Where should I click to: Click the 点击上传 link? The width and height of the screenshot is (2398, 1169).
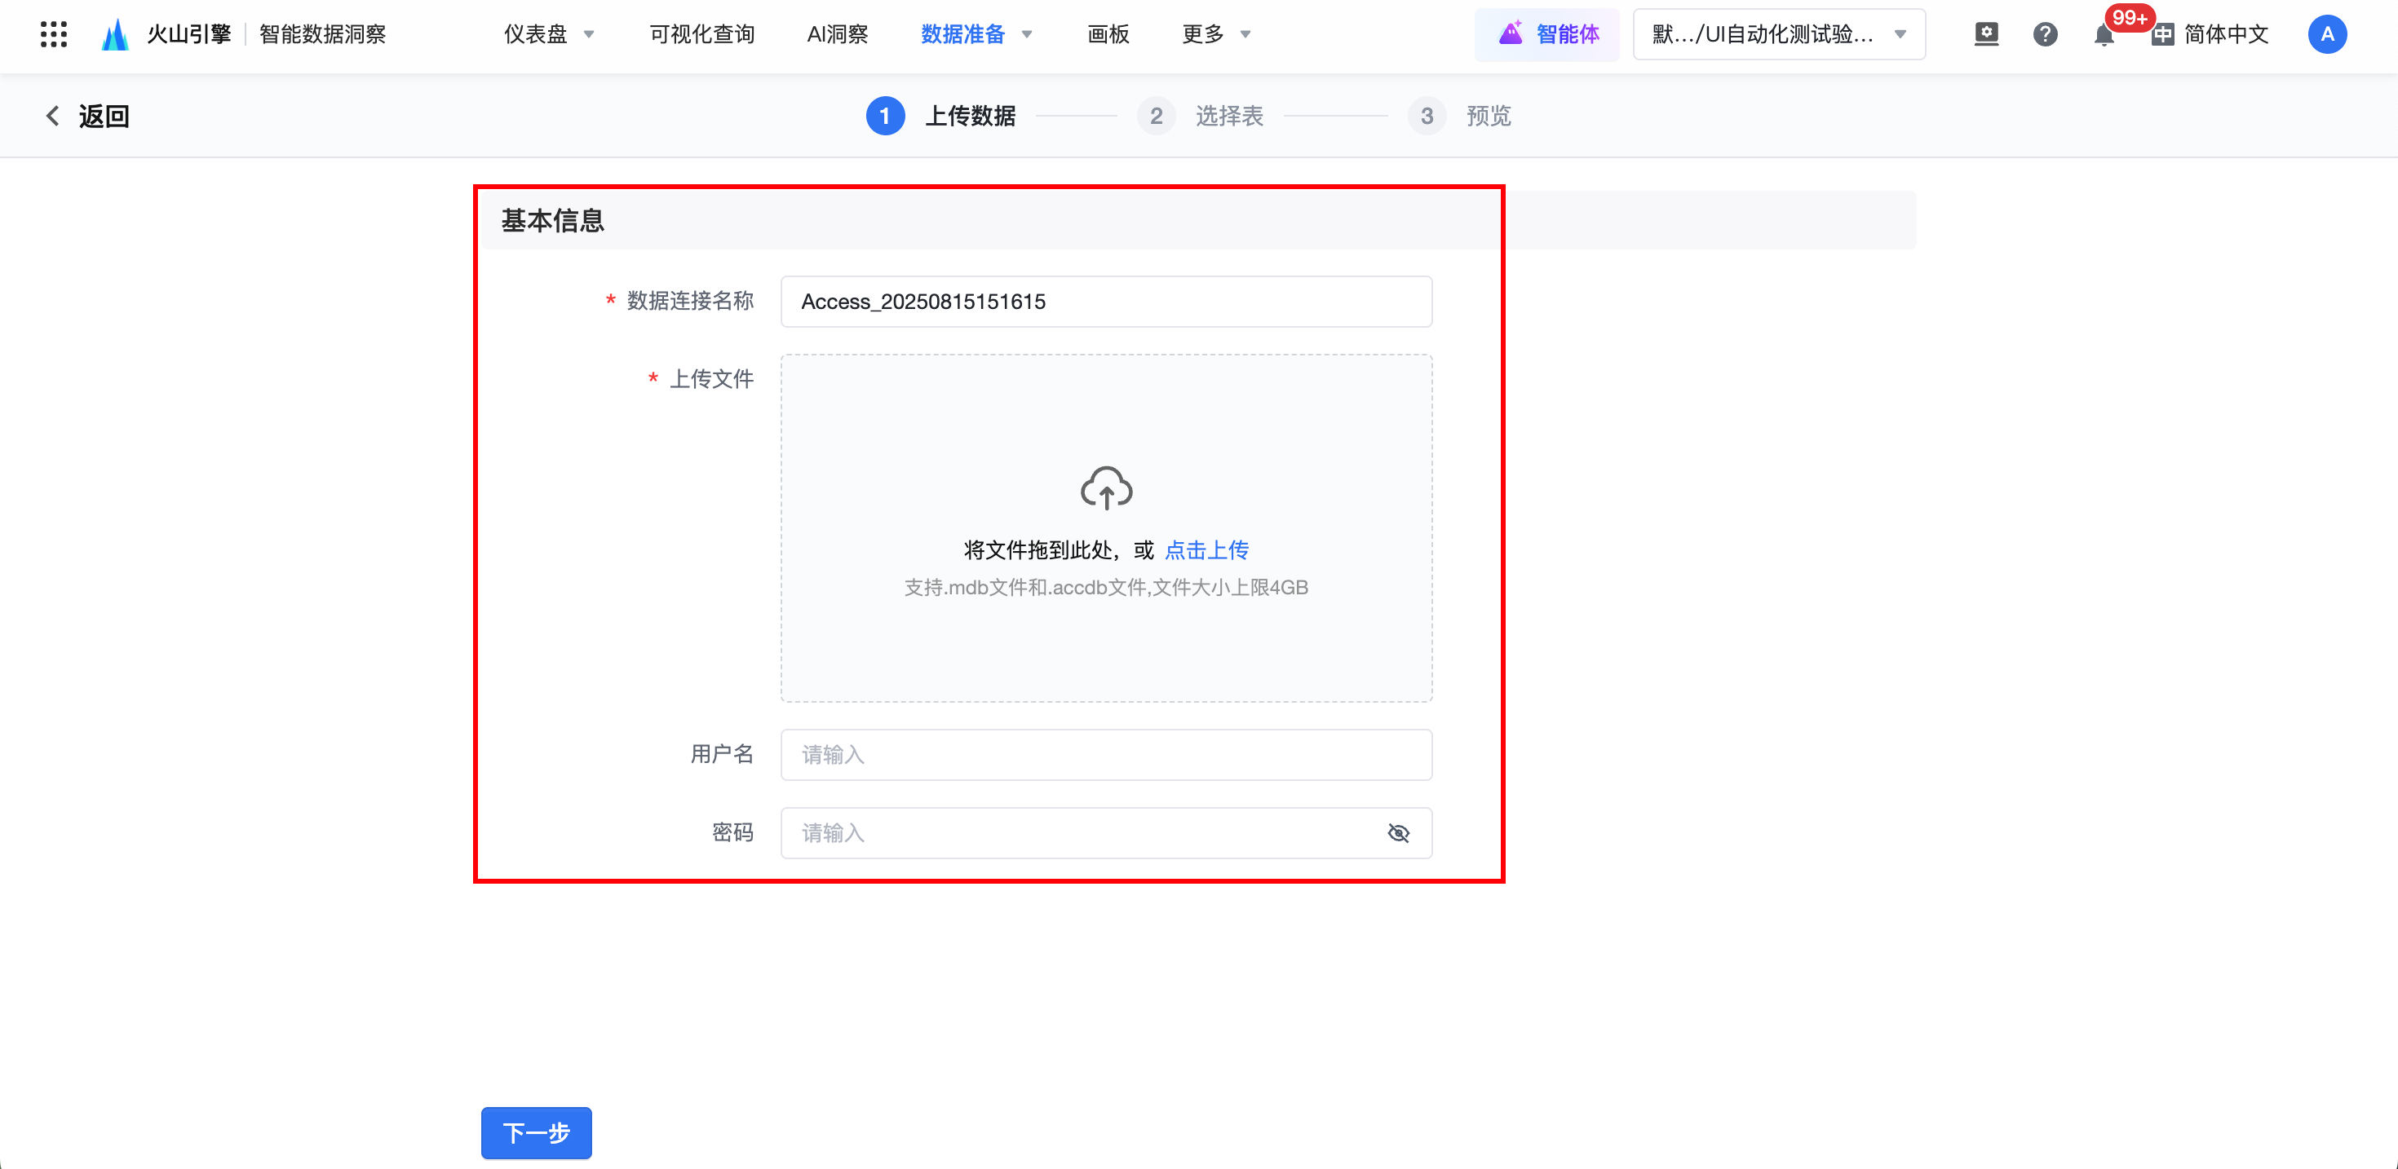tap(1206, 550)
